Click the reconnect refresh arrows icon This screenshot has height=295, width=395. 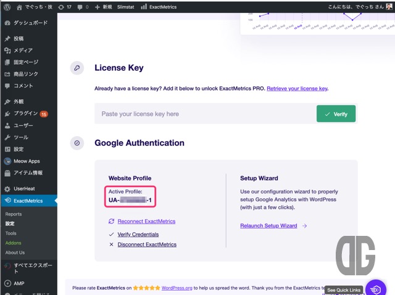[x=111, y=221]
